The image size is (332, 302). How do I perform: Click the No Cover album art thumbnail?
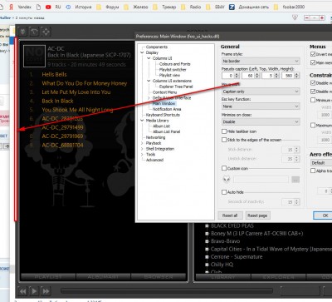[34, 56]
